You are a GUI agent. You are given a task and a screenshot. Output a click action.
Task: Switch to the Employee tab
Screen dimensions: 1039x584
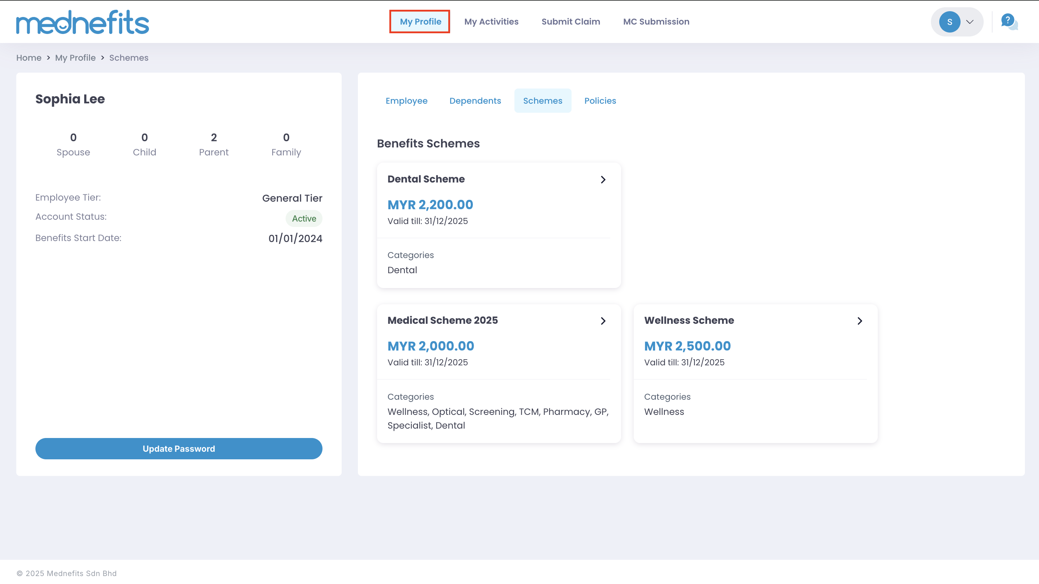click(406, 101)
